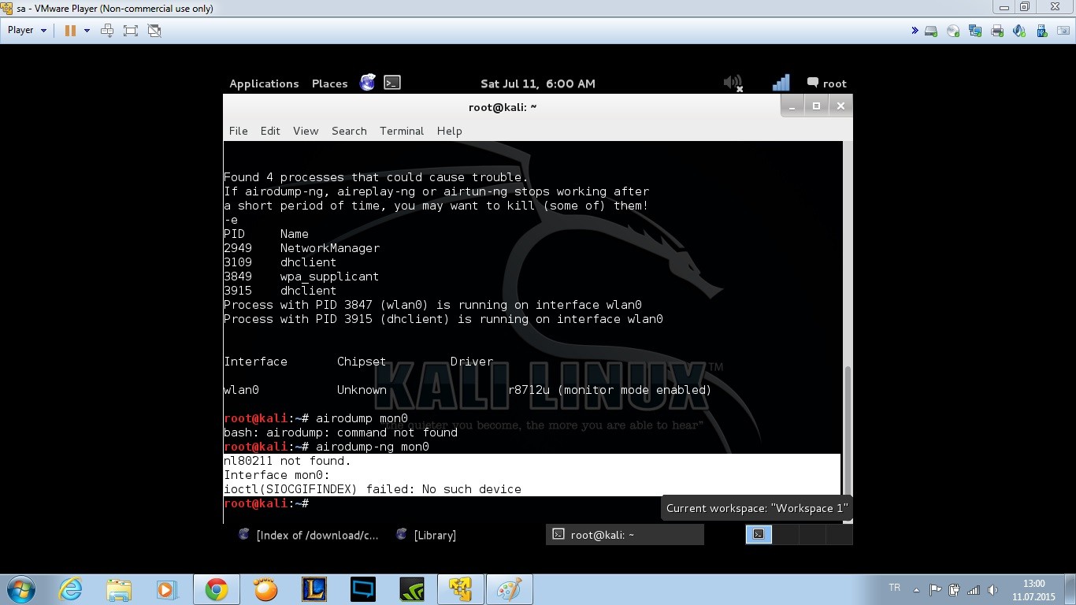Open the Windows clock showing 13:00
The height and width of the screenshot is (605, 1076).
click(1033, 590)
